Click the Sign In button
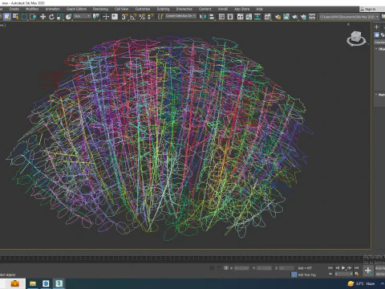385x289 pixels. click(x=368, y=9)
